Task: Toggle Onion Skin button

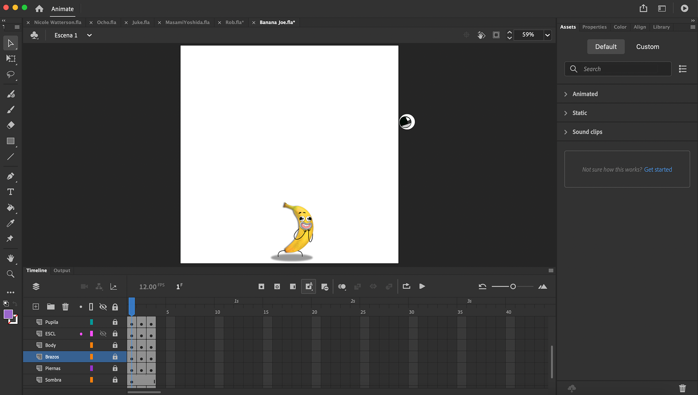Action: pos(342,287)
